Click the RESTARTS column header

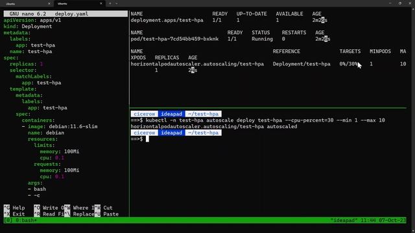[294, 32]
